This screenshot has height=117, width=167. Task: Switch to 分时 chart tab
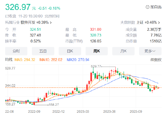coord(16,51)
